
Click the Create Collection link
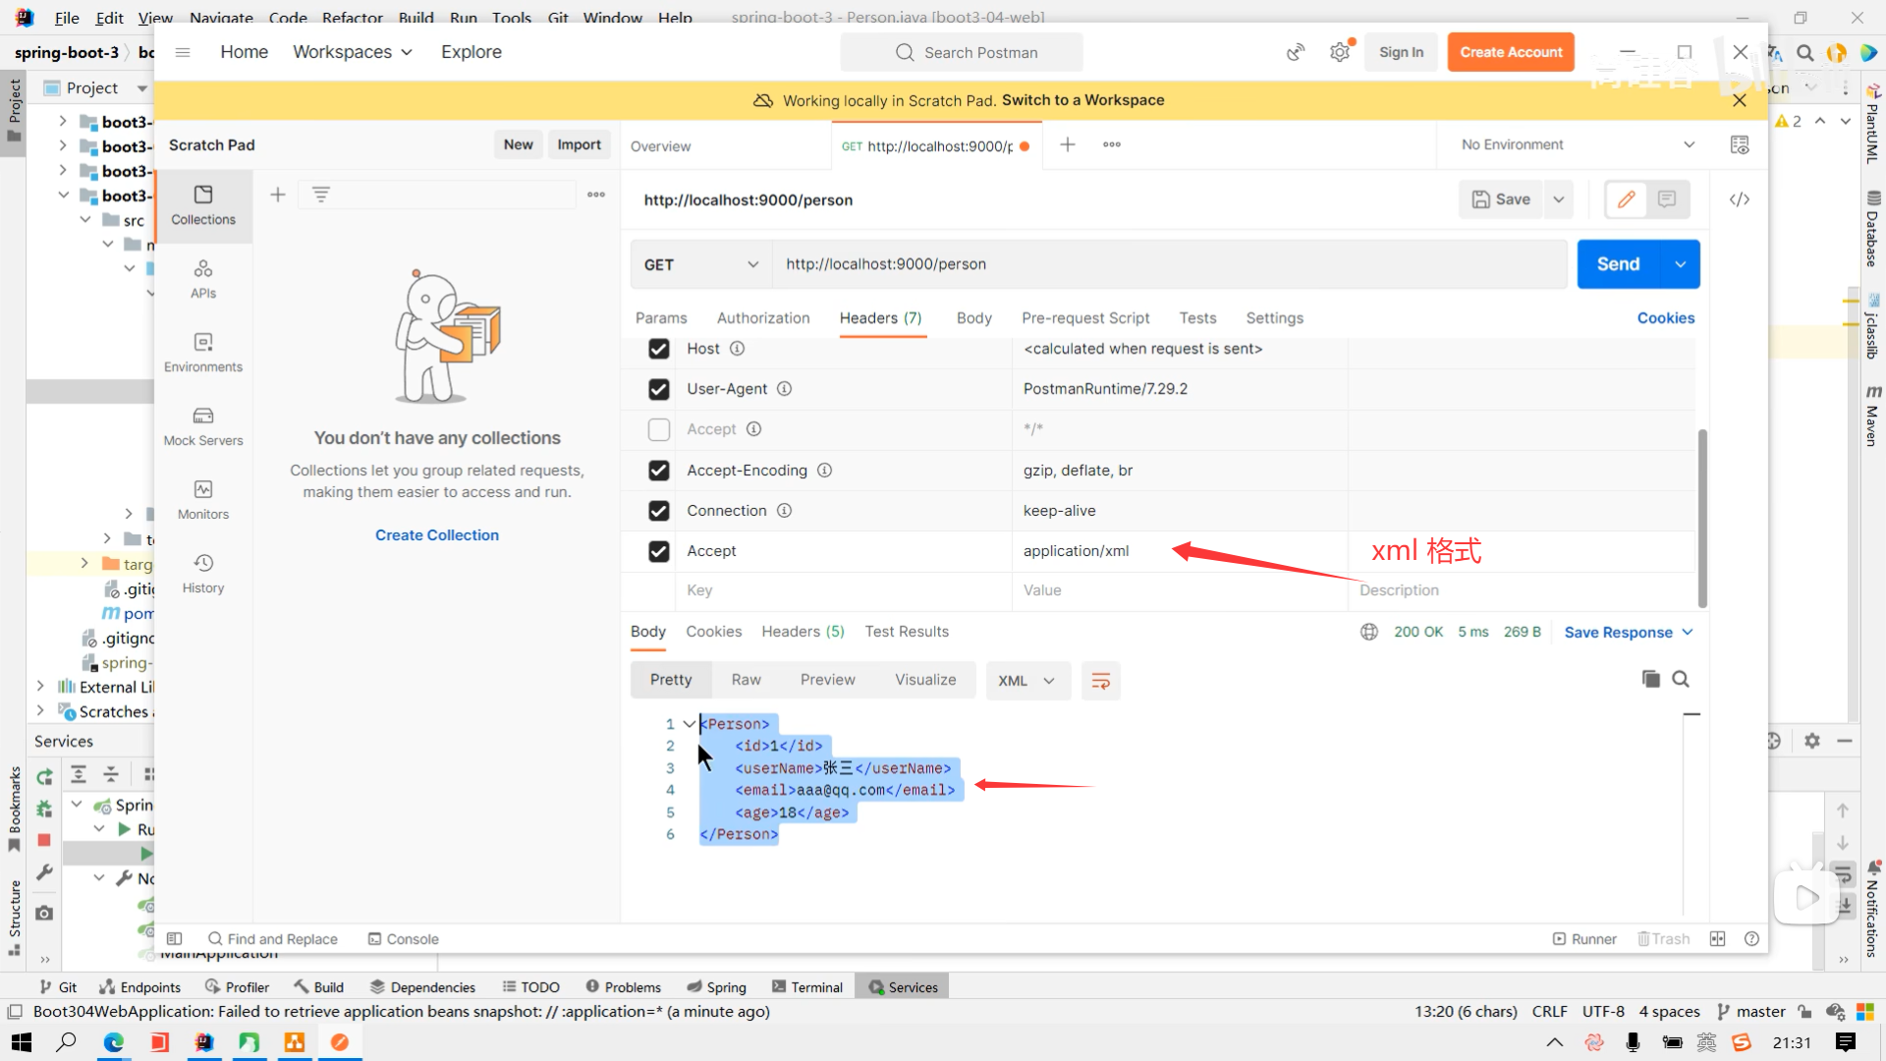coord(437,535)
